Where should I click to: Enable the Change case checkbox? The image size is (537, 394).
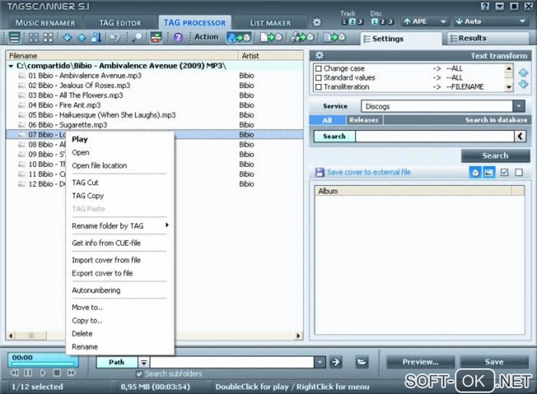319,69
